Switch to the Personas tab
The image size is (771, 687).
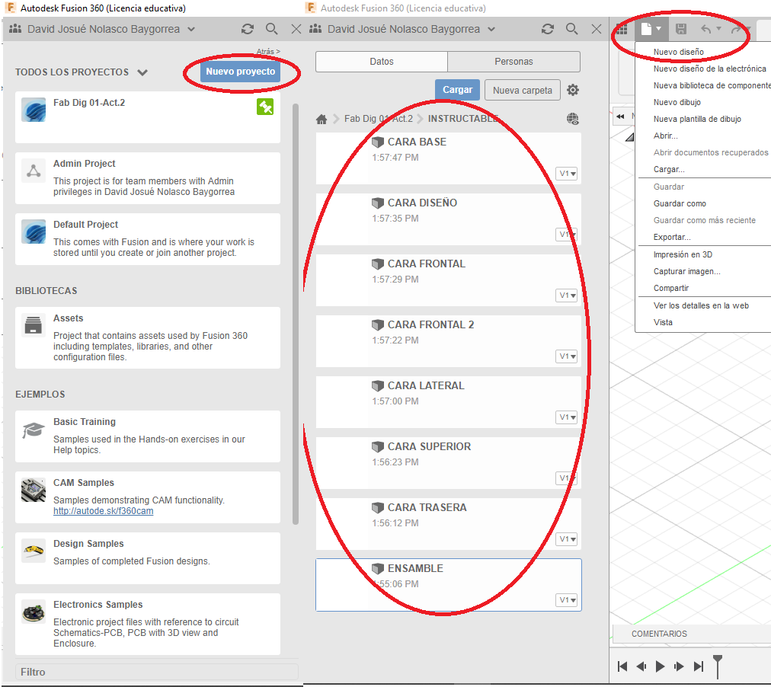point(513,62)
